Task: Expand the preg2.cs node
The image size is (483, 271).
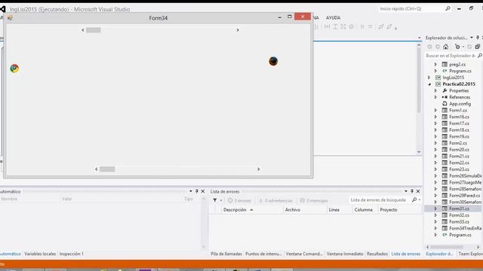Action: pyautogui.click(x=435, y=64)
